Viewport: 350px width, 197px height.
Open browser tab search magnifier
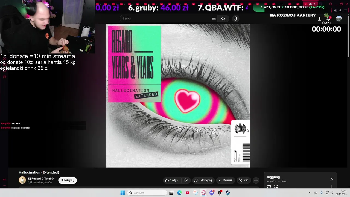coord(331,4)
